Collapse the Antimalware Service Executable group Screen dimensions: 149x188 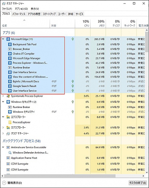click(x=3, y=147)
